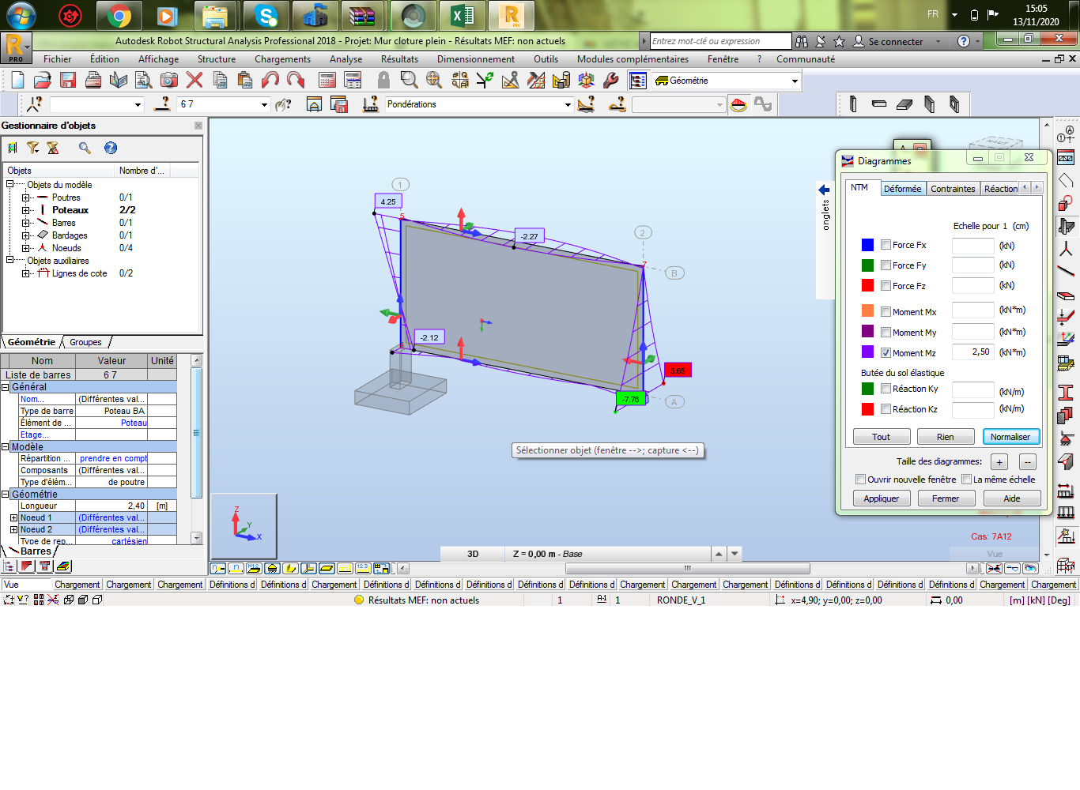Select the red diagonal bar tool in right toolbar
The image size is (1080, 790).
point(1066,271)
